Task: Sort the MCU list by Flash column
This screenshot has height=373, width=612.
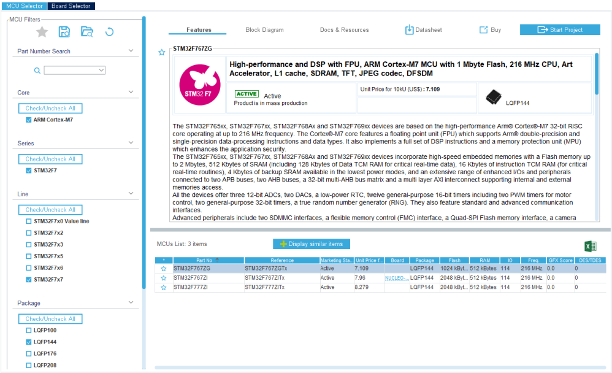Action: pos(454,260)
